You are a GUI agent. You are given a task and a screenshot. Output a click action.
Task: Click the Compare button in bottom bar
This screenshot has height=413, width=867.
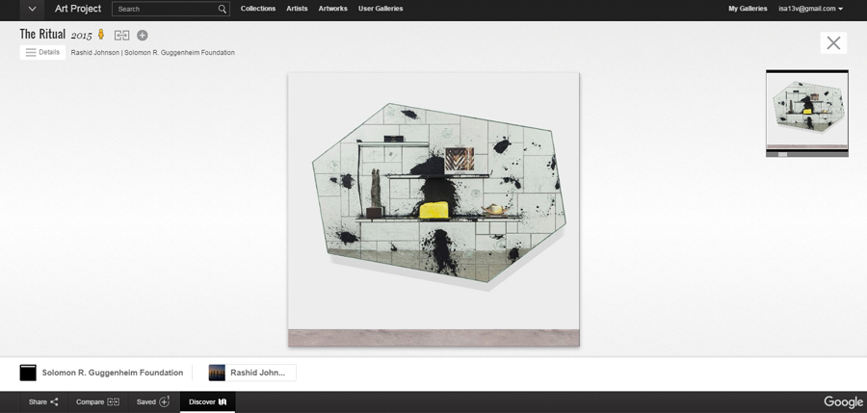pyautogui.click(x=97, y=402)
